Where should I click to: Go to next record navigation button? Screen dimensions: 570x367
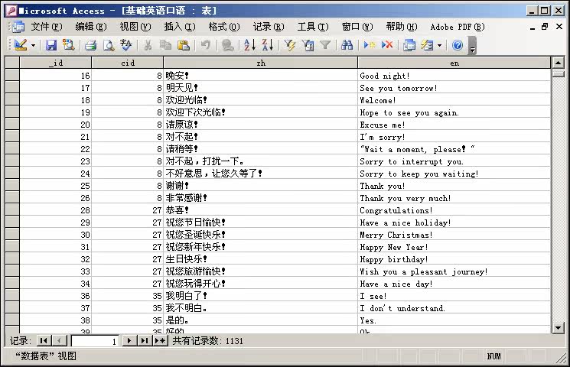[129, 340]
